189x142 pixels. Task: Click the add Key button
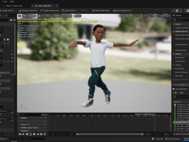click(84, 11)
